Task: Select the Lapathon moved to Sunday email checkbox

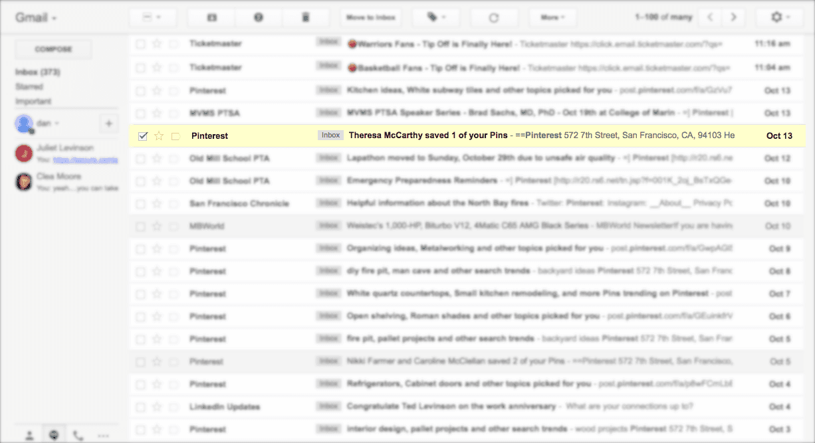Action: pyautogui.click(x=140, y=159)
